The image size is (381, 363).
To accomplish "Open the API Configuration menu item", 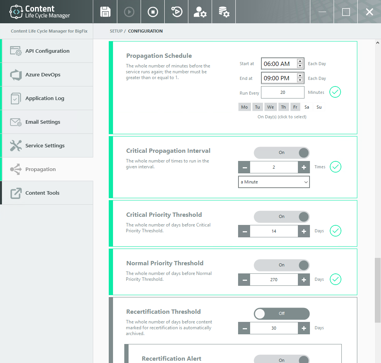I will (47, 51).
